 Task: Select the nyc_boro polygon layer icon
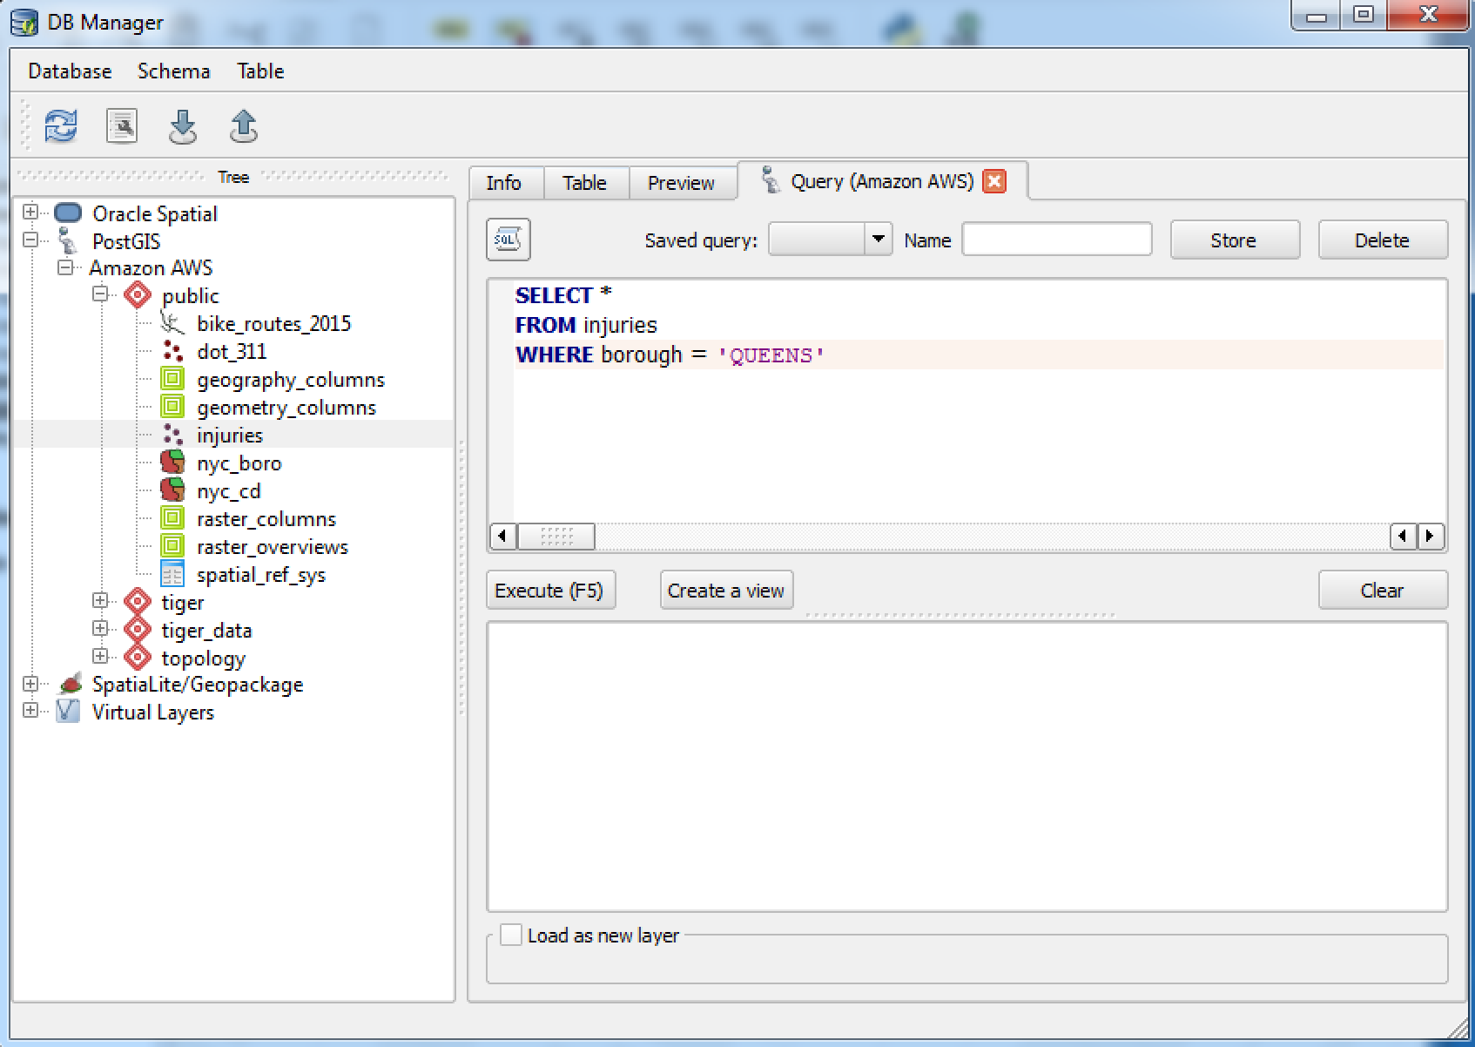pos(172,463)
